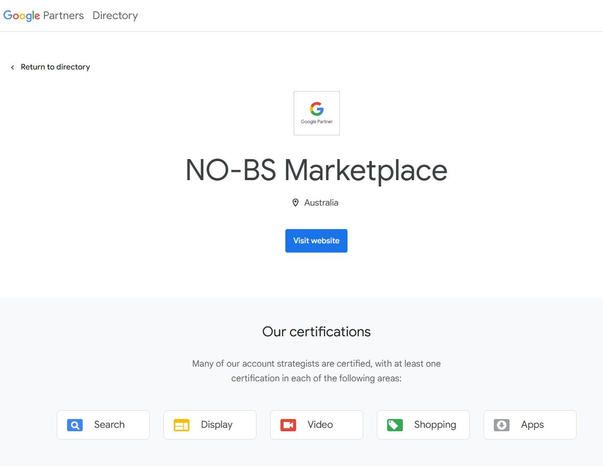Image resolution: width=603 pixels, height=466 pixels.
Task: Click the blue Search magnifier icon
Action: [75, 425]
